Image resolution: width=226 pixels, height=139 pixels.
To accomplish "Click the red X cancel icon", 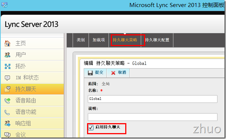I will pyautogui.click(x=113, y=73).
